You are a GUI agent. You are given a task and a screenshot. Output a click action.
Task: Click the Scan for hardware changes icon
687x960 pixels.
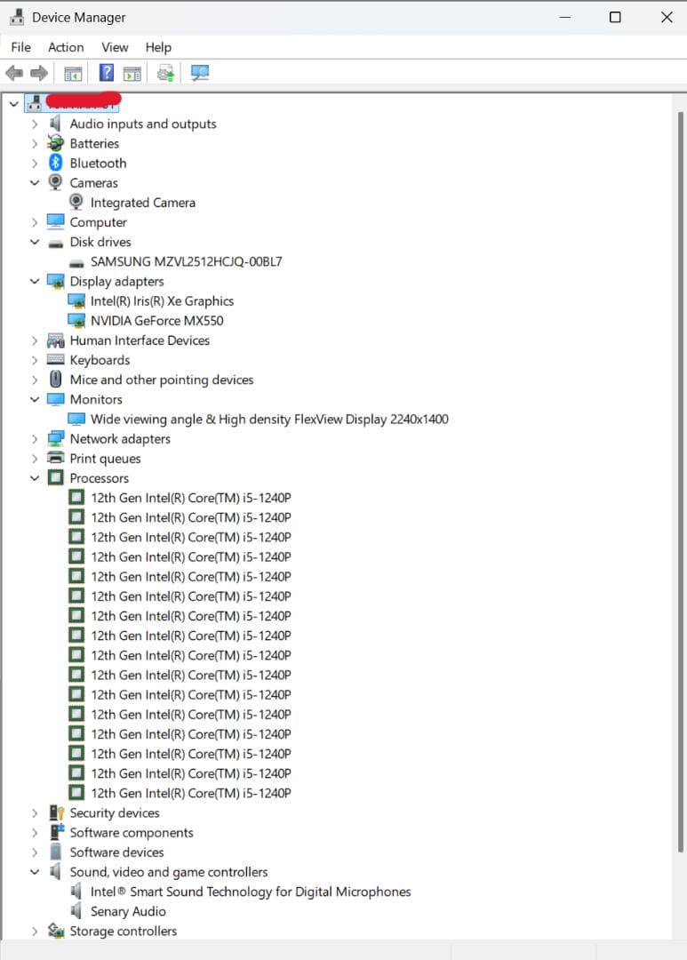pos(200,73)
